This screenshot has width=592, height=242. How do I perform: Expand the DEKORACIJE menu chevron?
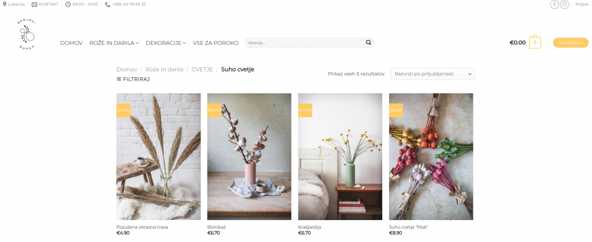184,43
